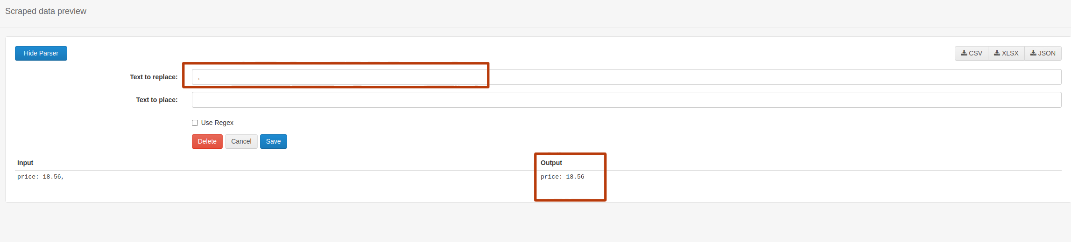1071x242 pixels.
Task: Select the Input column header
Action: click(x=25, y=163)
